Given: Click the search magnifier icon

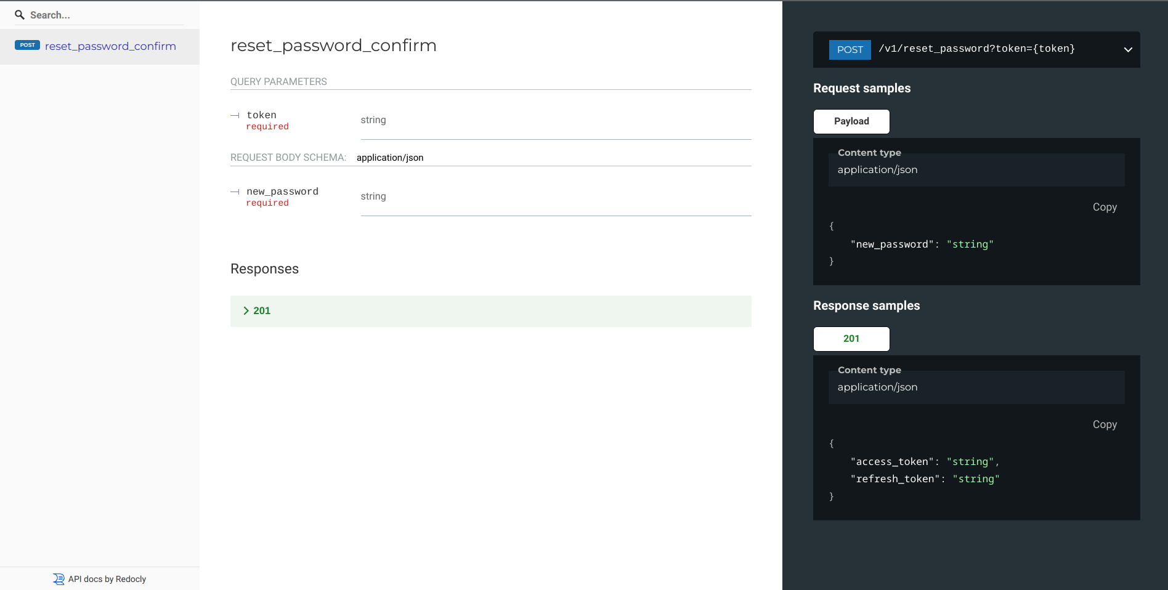Looking at the screenshot, I should click(x=20, y=15).
